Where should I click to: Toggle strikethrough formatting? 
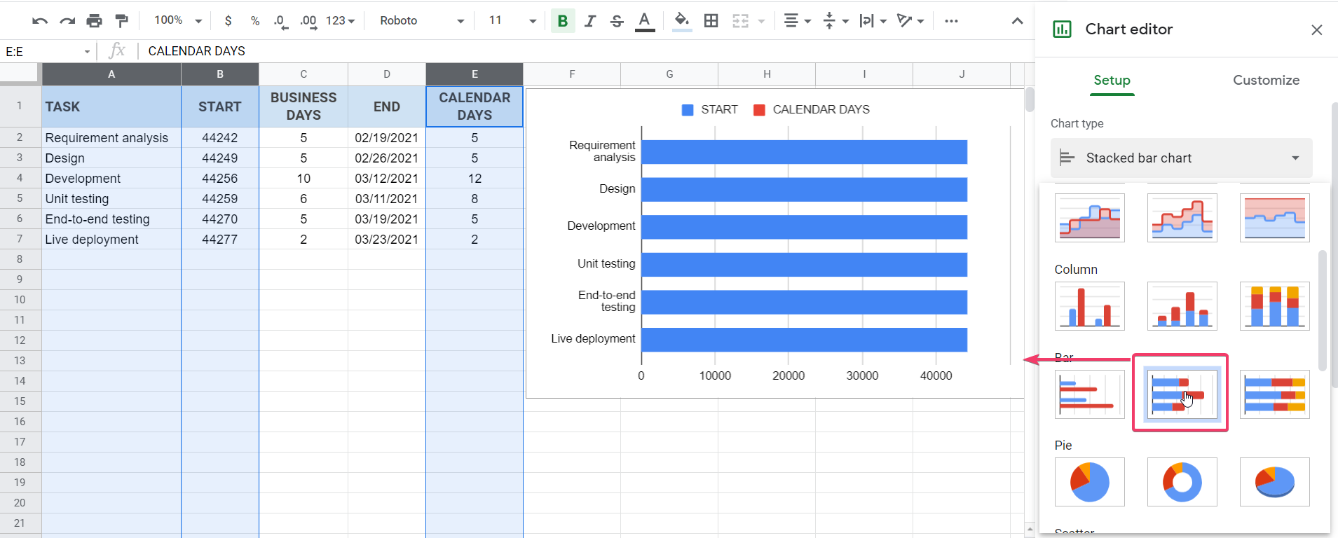pyautogui.click(x=617, y=21)
